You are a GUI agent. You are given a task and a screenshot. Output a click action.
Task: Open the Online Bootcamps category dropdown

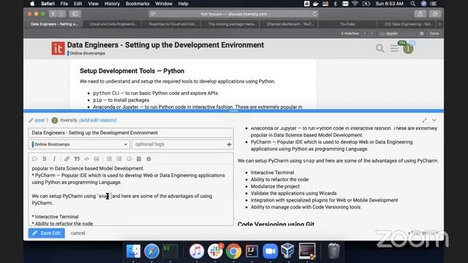[x=80, y=145]
